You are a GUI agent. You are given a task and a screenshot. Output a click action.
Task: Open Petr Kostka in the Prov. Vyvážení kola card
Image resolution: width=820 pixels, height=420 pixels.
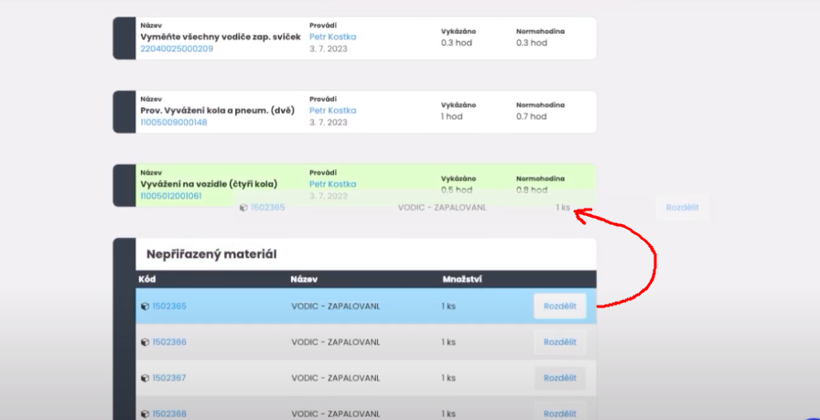[x=332, y=111]
